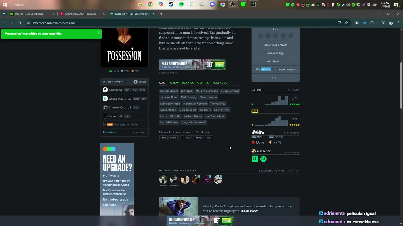The height and width of the screenshot is (226, 403).
Task: Click Add to lists
Action: point(275,61)
